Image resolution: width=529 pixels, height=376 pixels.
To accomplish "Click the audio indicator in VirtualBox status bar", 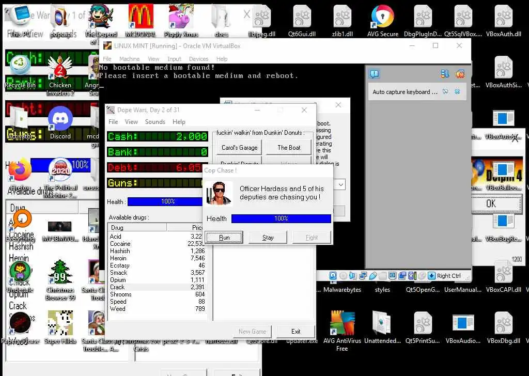I will pyautogui.click(x=353, y=275).
